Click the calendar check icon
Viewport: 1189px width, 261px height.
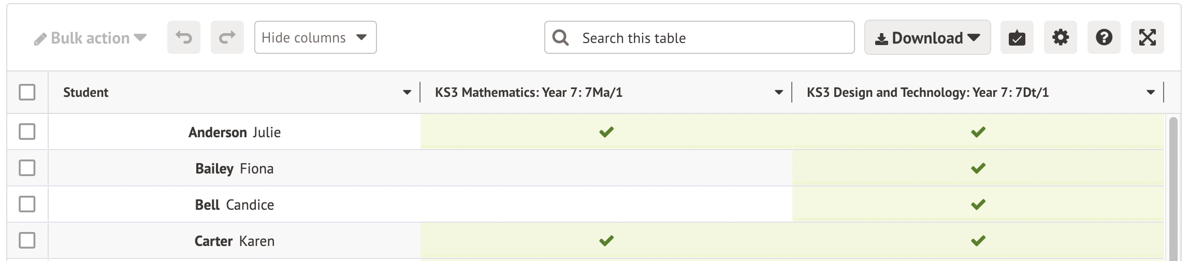point(1017,37)
